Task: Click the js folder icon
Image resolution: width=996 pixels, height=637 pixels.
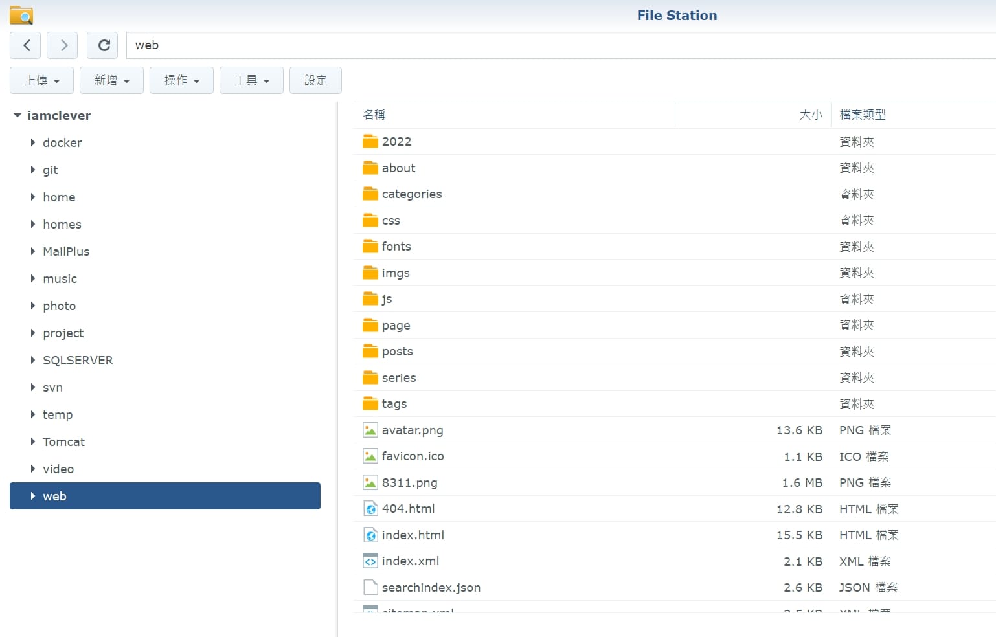Action: tap(370, 298)
